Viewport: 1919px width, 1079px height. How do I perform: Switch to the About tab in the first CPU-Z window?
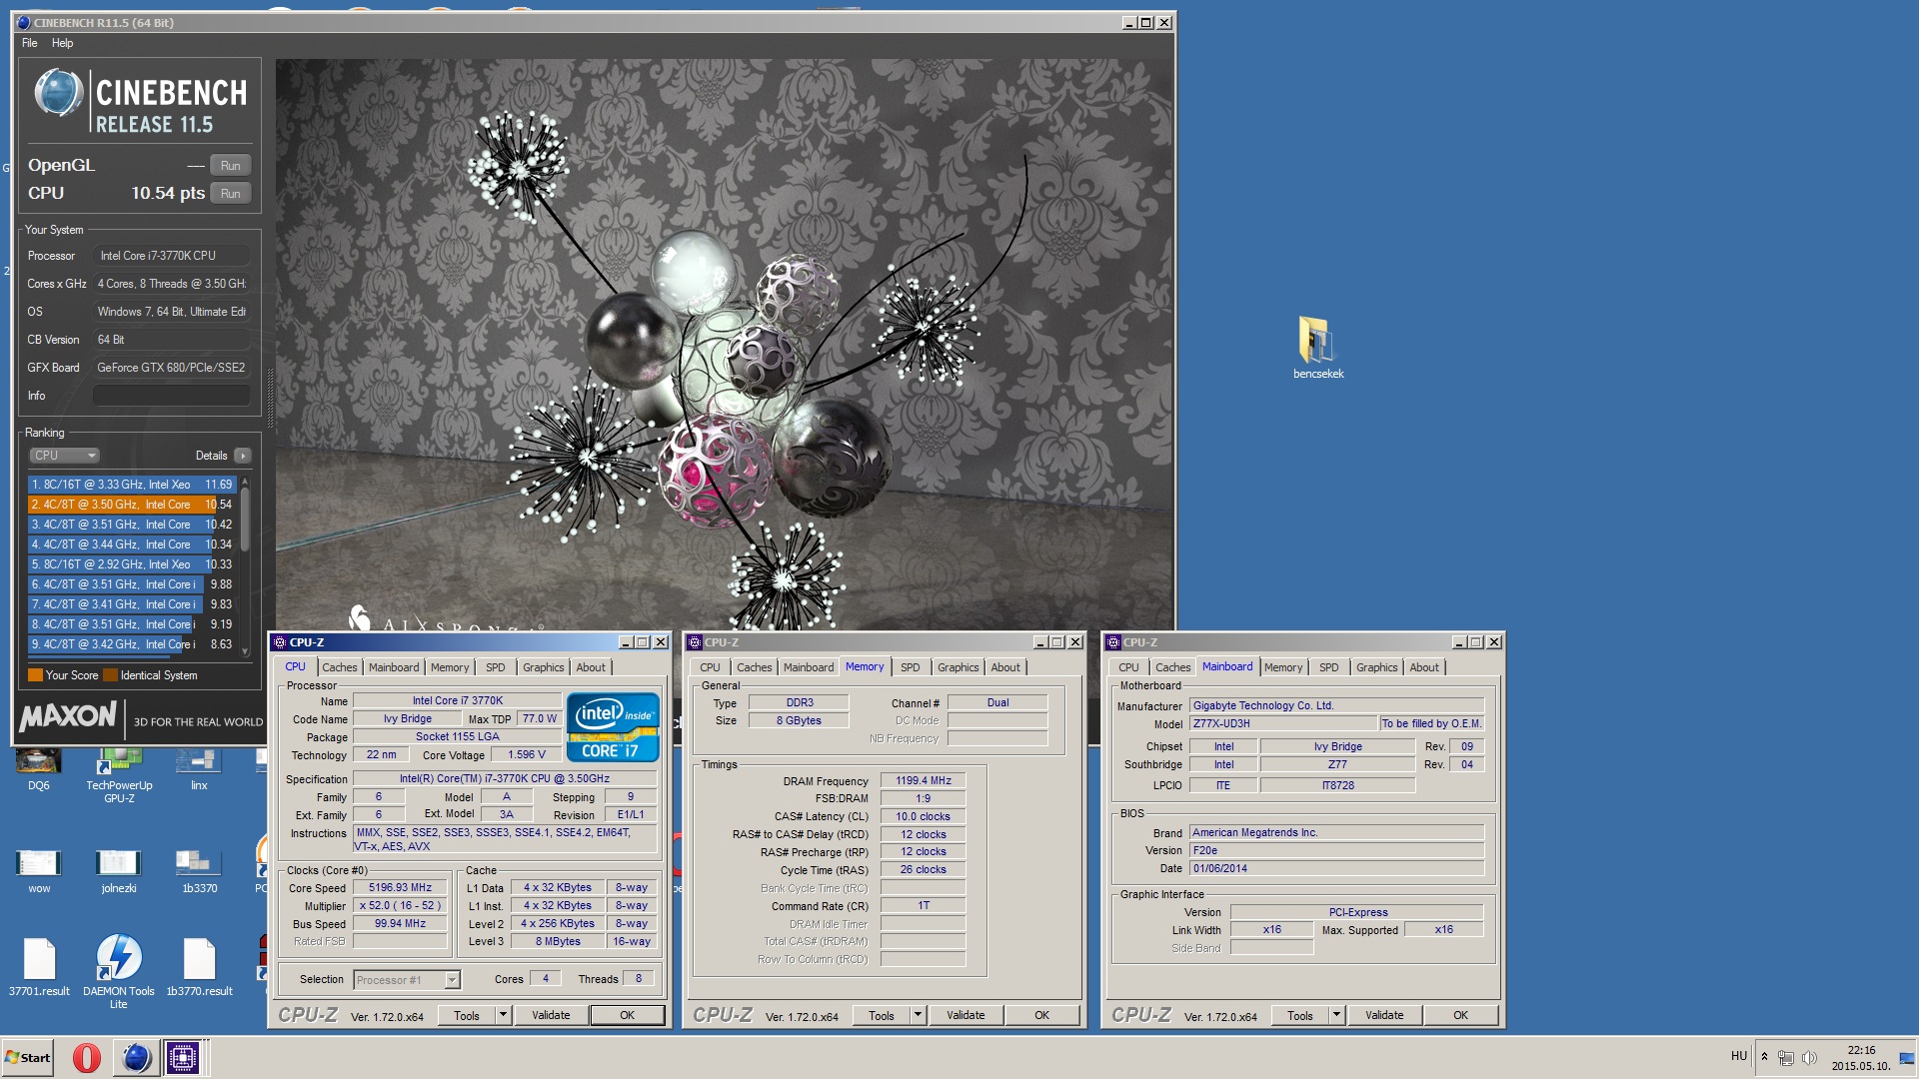[591, 667]
